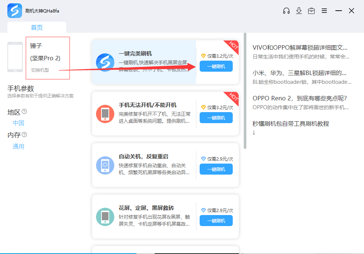Click the help icon next to 地区
Viewport: 364px width, 254px height.
(x=24, y=111)
